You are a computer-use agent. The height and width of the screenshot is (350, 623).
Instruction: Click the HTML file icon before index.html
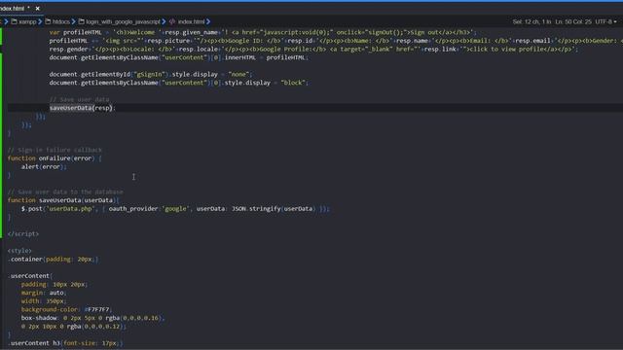[x=172, y=21]
